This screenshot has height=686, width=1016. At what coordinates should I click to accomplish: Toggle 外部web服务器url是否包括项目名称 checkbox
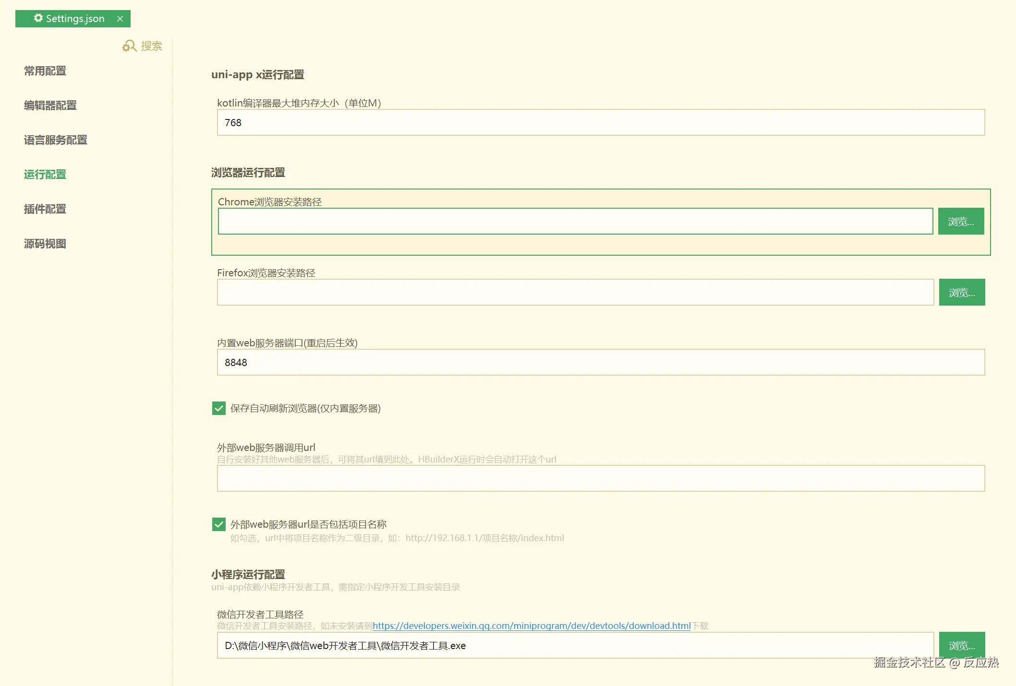pyautogui.click(x=219, y=524)
